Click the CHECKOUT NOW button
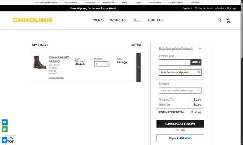Image resolution: width=243 pixels, height=145 pixels. pos(180,124)
